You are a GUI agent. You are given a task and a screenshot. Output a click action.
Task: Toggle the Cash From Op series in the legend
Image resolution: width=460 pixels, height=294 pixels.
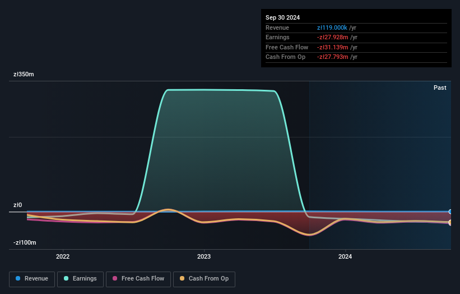tap(204, 279)
